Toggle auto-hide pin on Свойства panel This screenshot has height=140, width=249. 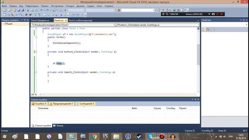point(244,20)
